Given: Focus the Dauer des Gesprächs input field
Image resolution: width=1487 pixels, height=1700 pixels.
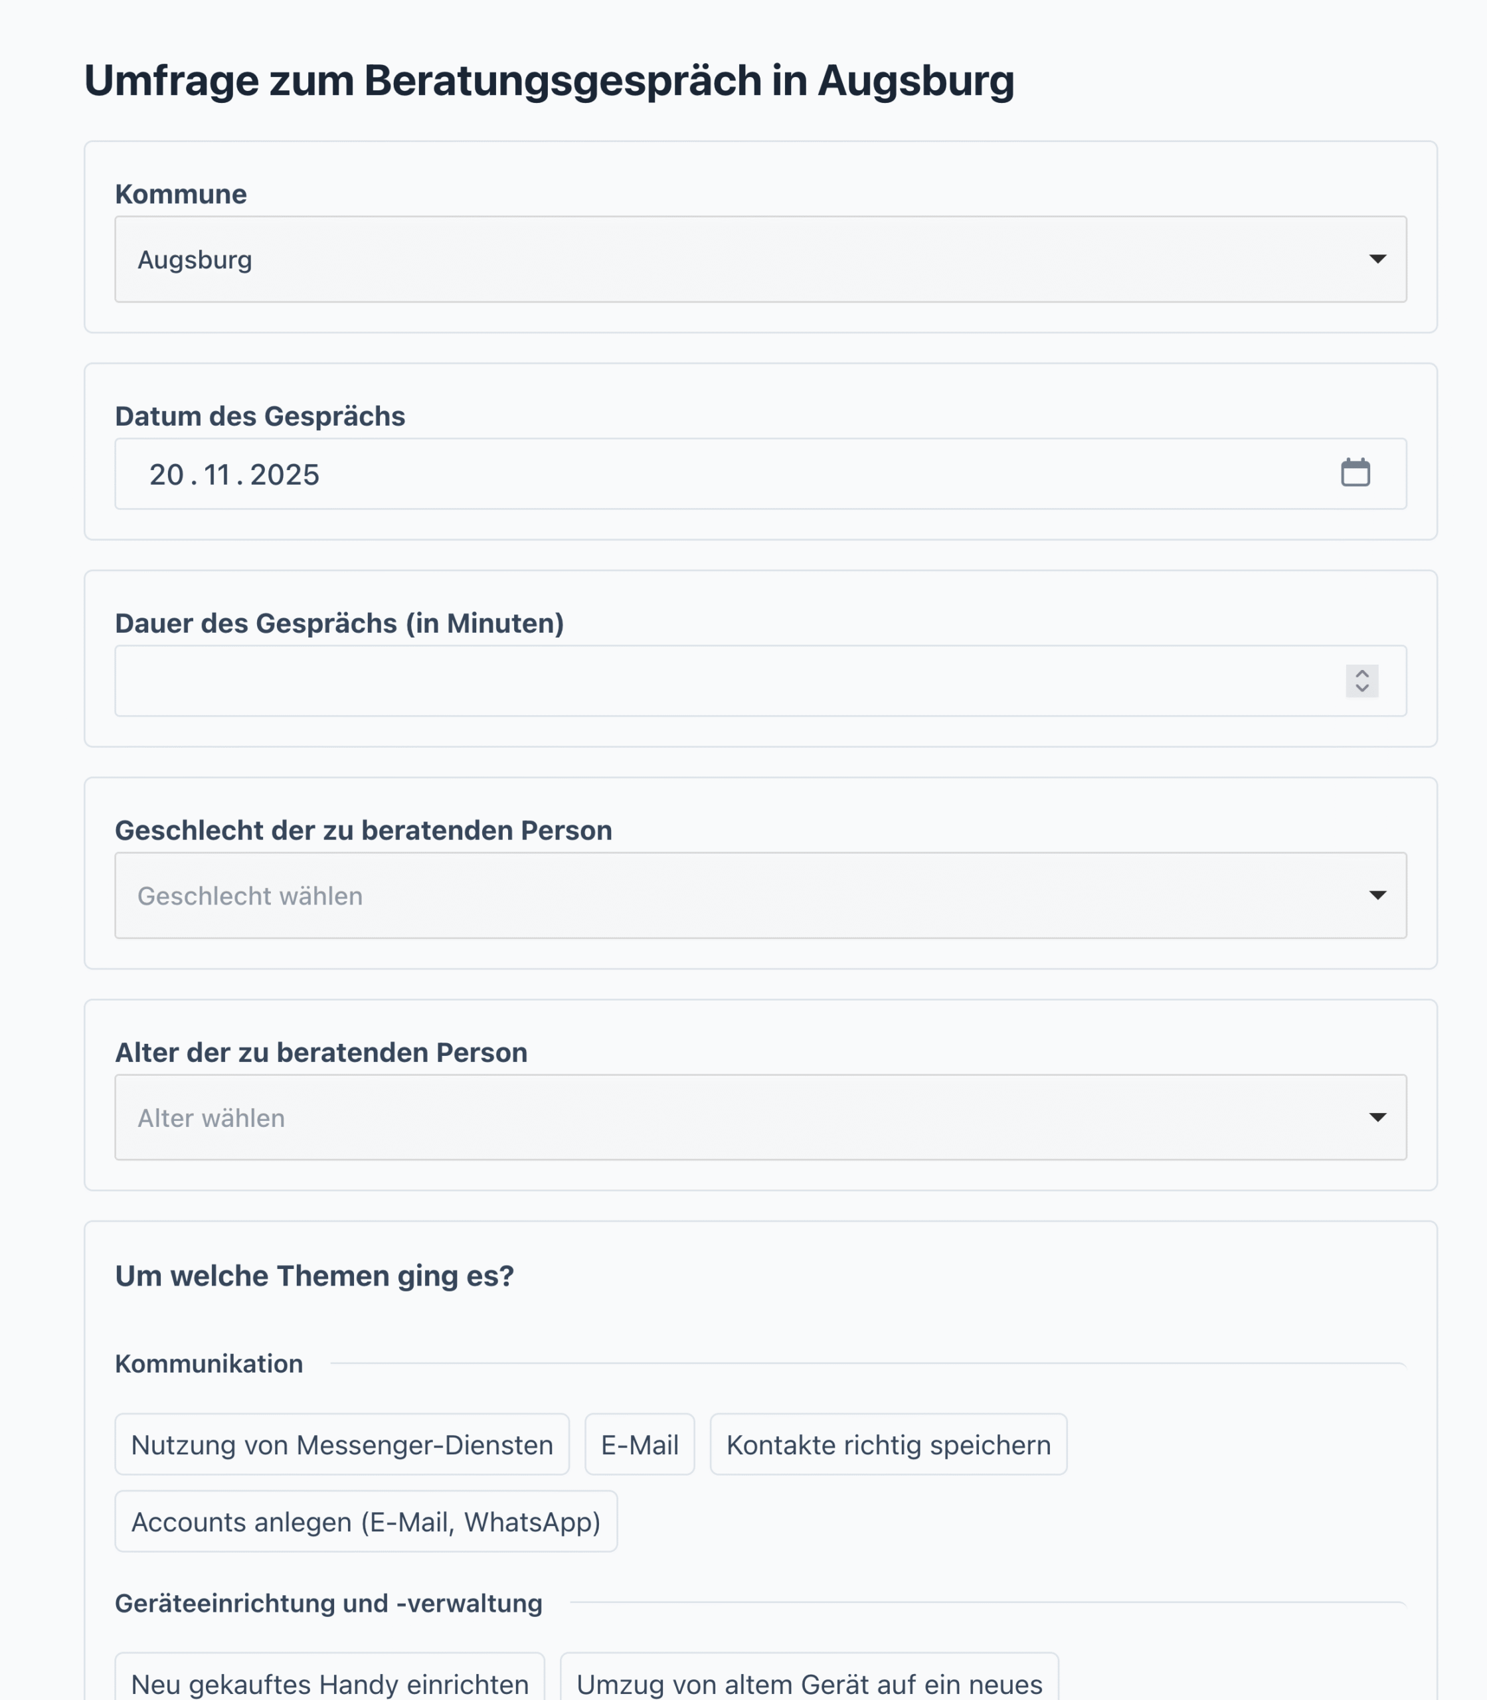Looking at the screenshot, I should coord(722,681).
